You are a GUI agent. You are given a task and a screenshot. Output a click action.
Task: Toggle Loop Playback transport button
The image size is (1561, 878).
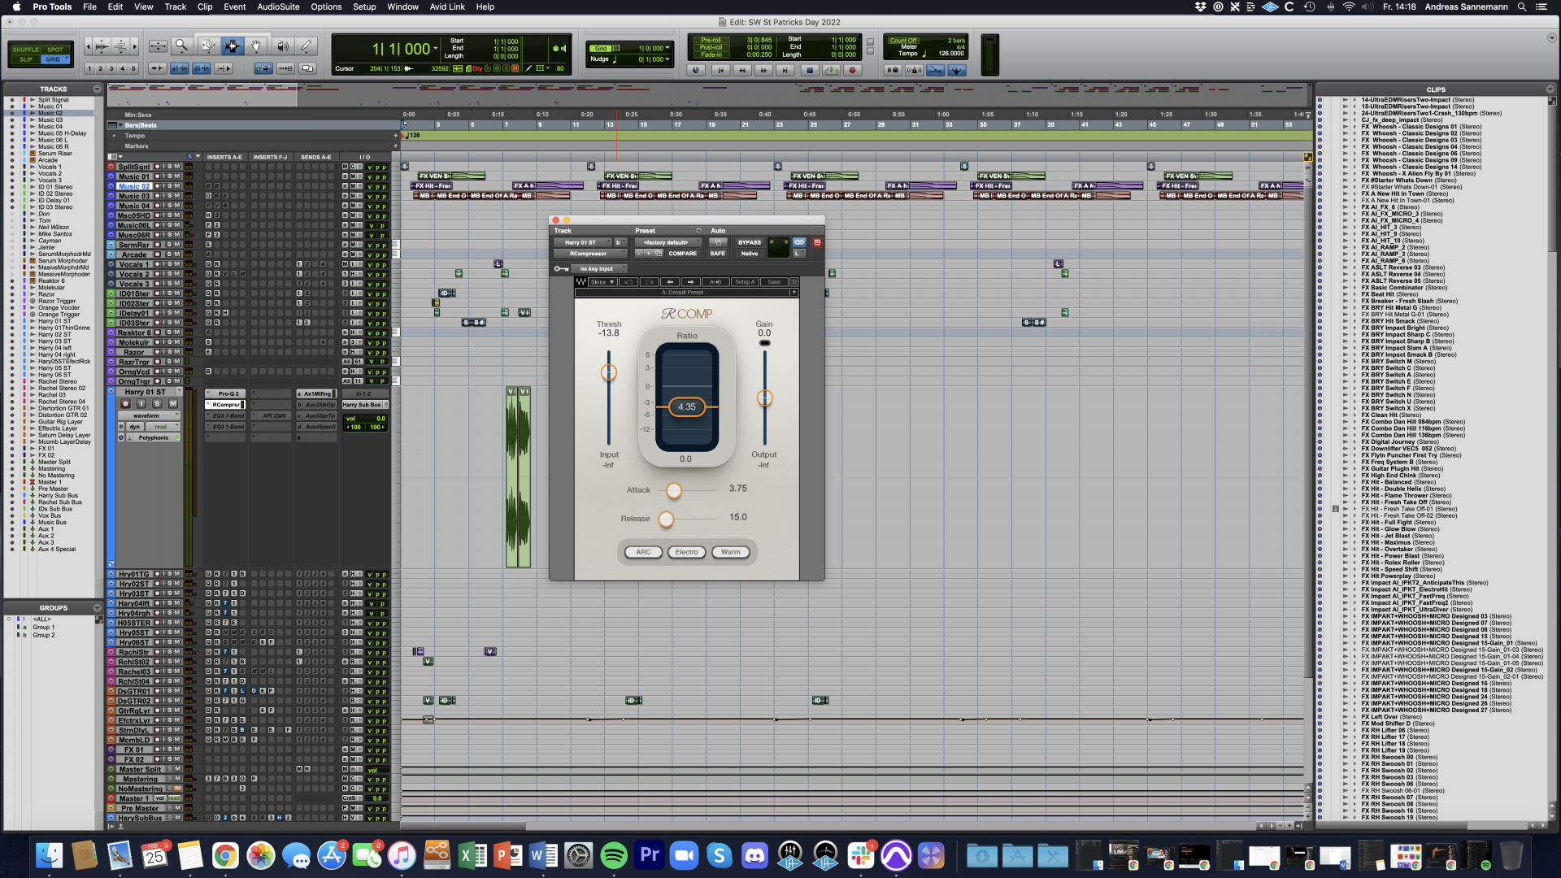831,71
